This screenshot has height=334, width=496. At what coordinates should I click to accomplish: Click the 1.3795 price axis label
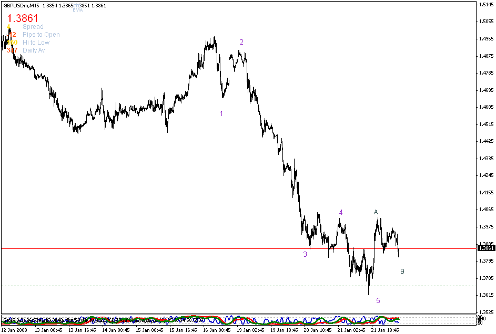tap(487, 261)
